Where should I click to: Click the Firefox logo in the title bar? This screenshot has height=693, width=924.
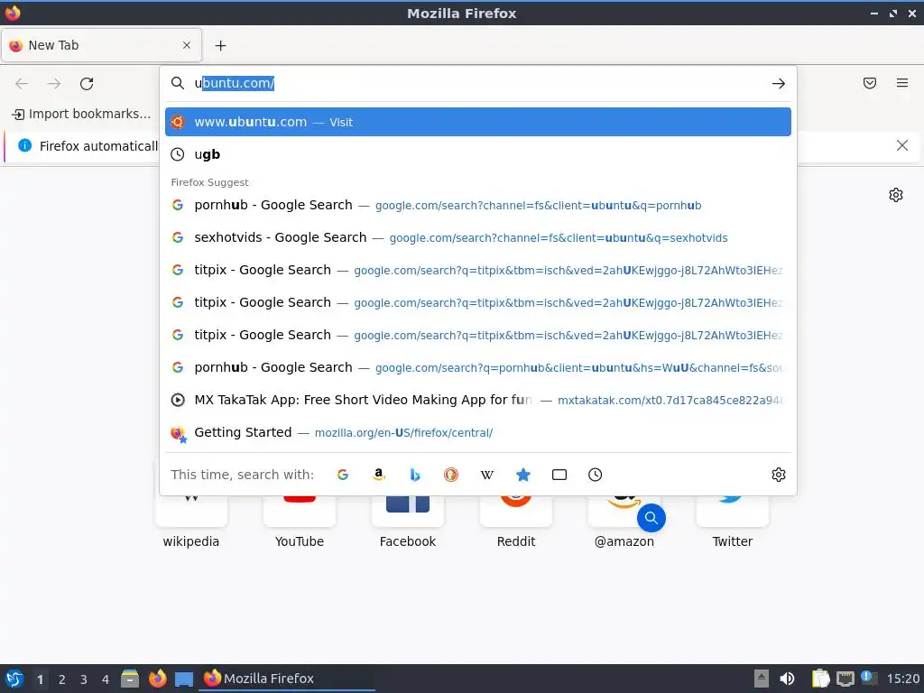[x=13, y=13]
